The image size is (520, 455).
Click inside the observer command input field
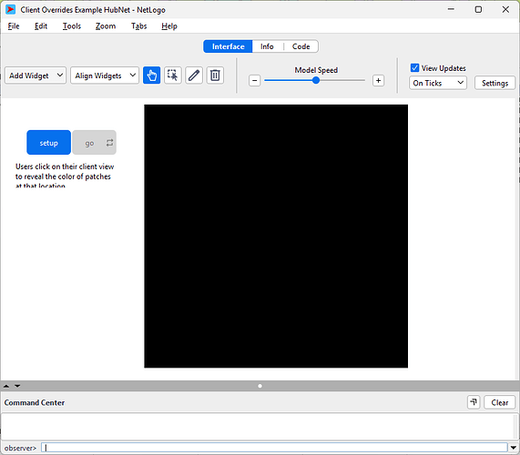pyautogui.click(x=274, y=448)
